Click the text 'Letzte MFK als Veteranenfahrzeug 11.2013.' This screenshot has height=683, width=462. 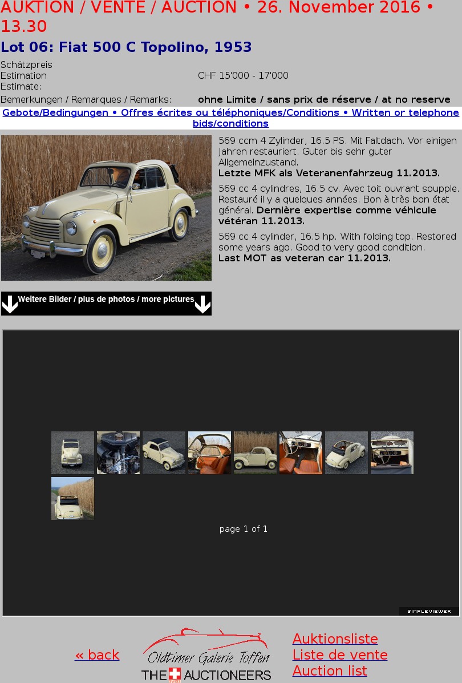[329, 173]
